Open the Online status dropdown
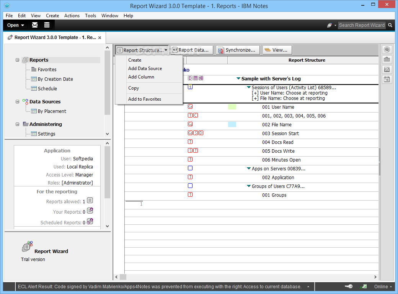The image size is (398, 294). (383, 286)
